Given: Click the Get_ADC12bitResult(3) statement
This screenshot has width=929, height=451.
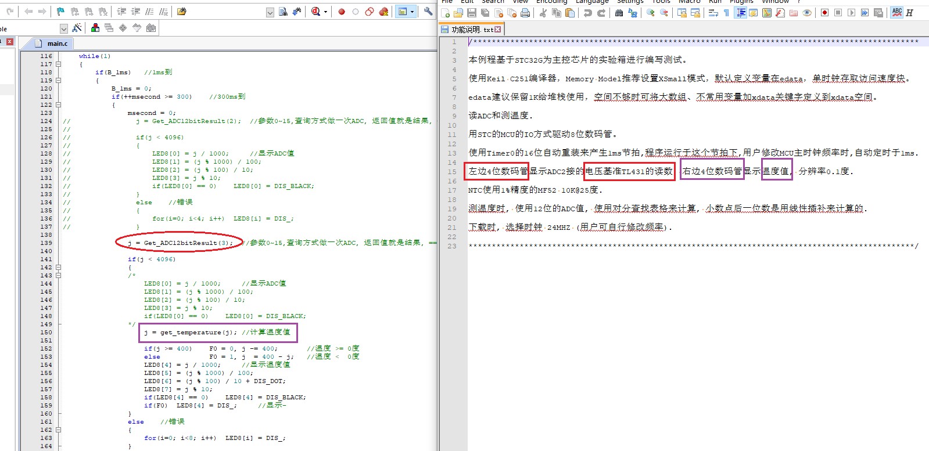Looking at the screenshot, I should (x=180, y=243).
